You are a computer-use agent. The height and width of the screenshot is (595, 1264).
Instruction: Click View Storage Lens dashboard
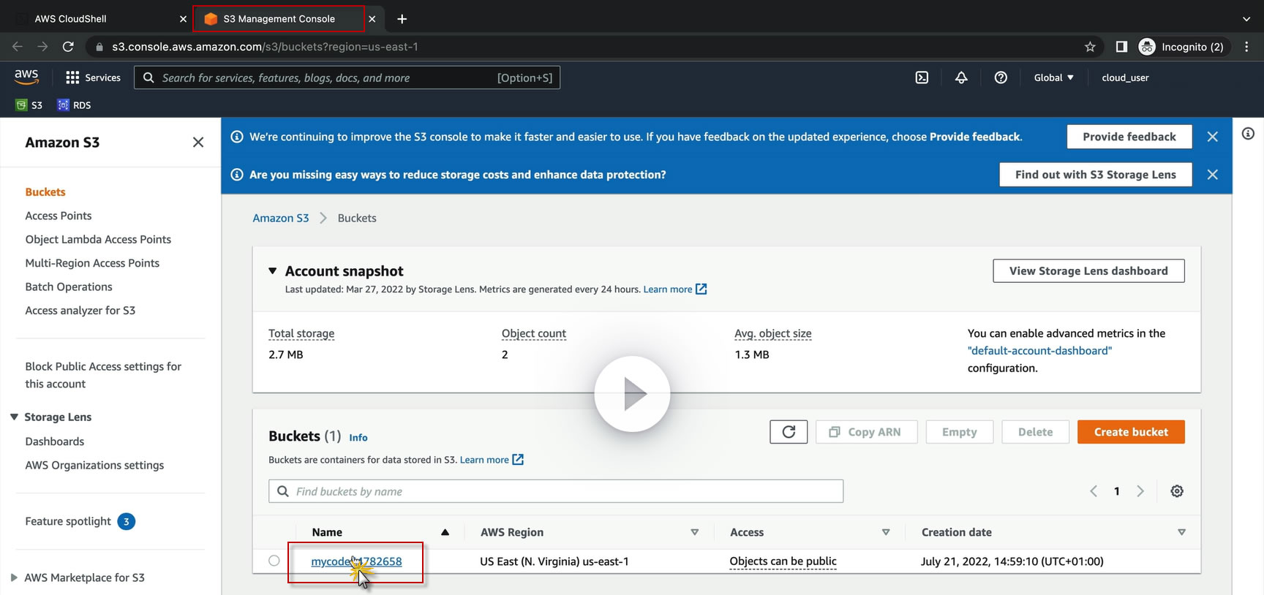(x=1088, y=270)
